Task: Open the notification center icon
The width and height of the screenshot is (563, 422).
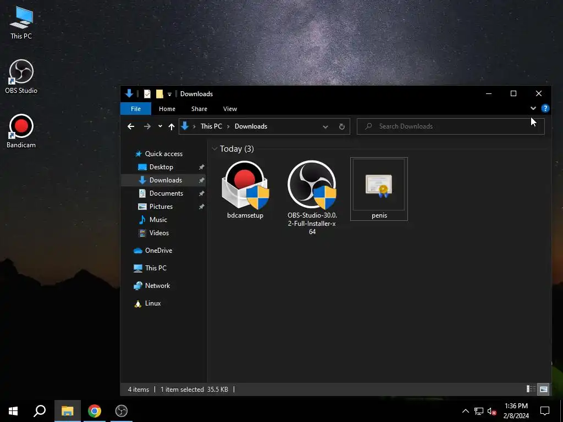Action: (545, 411)
